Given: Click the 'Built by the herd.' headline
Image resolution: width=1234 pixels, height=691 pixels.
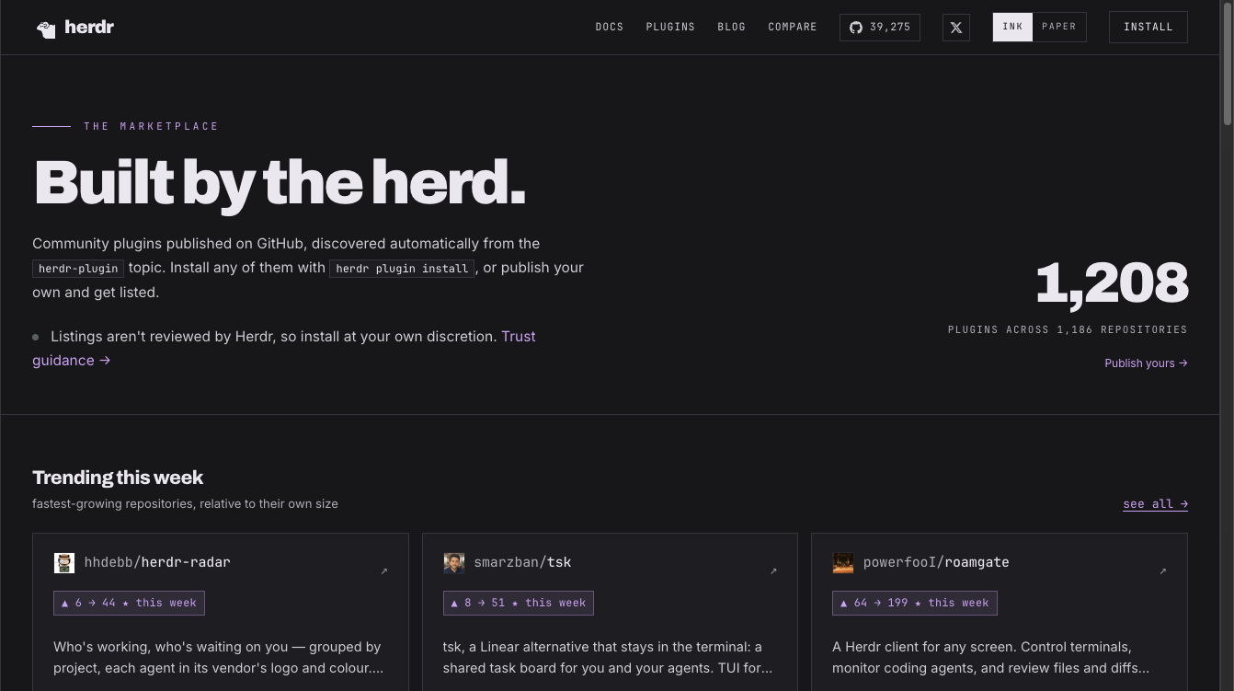Looking at the screenshot, I should coord(280,182).
